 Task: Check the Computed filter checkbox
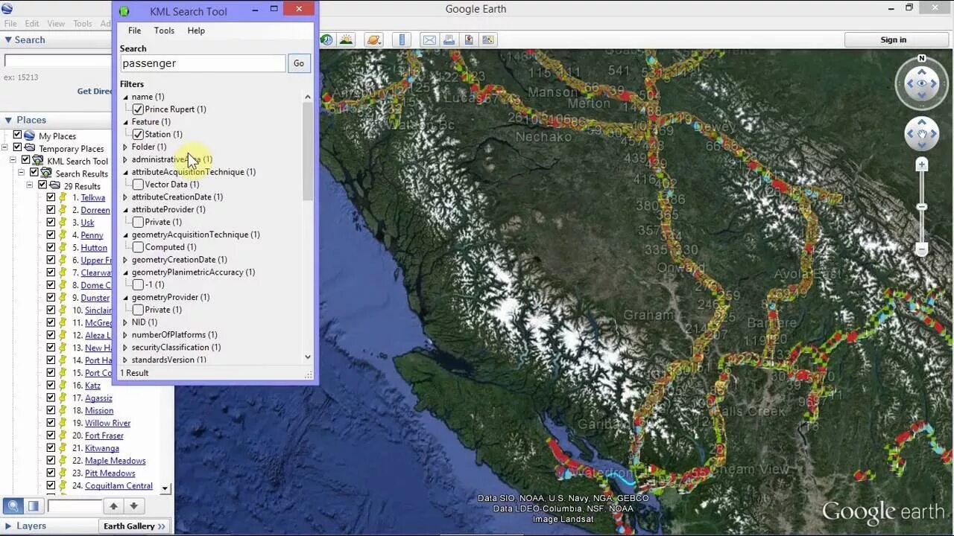tap(138, 246)
